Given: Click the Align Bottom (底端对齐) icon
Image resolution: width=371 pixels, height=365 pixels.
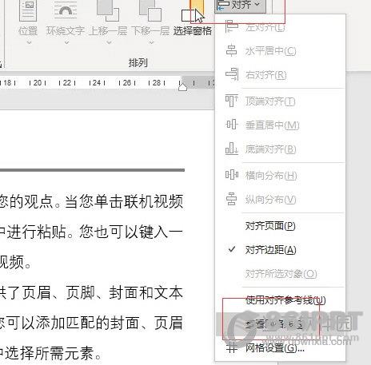Looking at the screenshot, I should (231, 149).
